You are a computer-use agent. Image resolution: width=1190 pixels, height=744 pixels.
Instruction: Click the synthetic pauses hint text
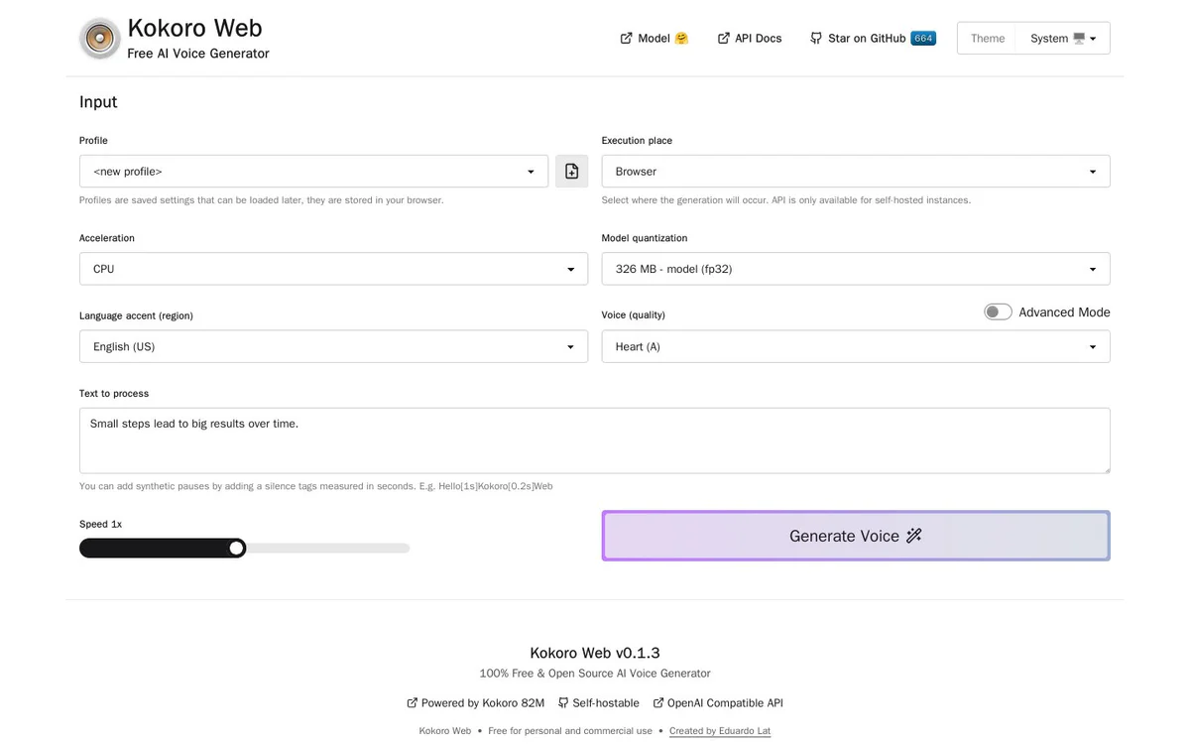315,486
